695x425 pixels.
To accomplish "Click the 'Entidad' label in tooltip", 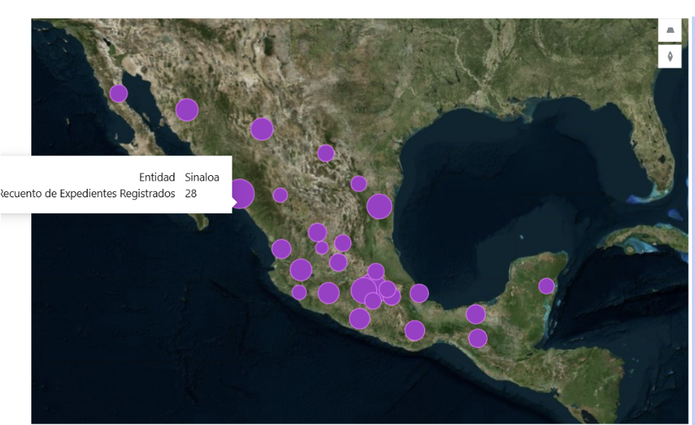I will tap(157, 177).
